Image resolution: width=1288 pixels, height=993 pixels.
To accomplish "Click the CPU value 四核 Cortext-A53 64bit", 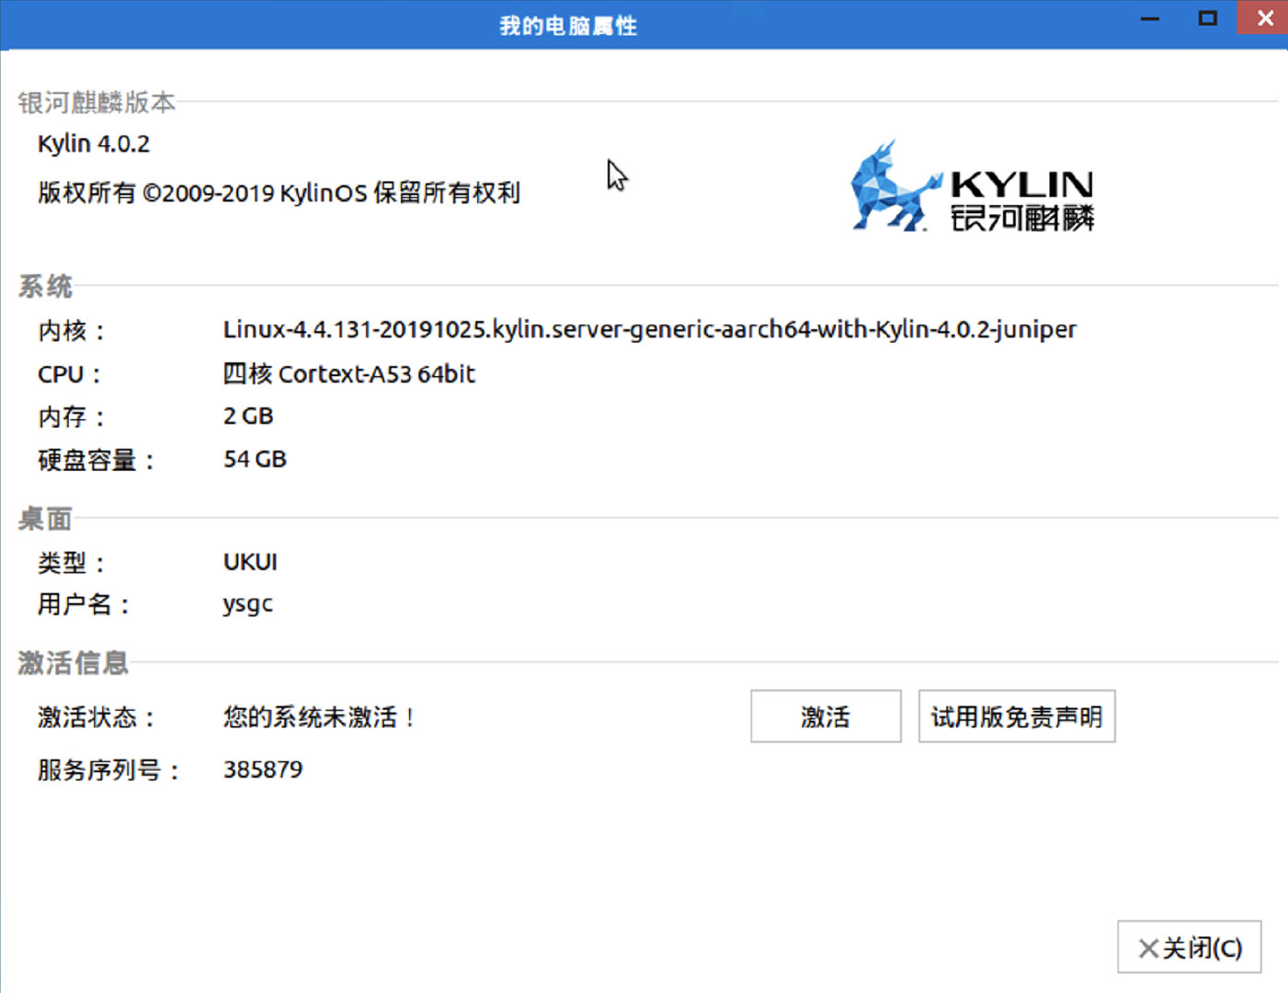I will 349,374.
